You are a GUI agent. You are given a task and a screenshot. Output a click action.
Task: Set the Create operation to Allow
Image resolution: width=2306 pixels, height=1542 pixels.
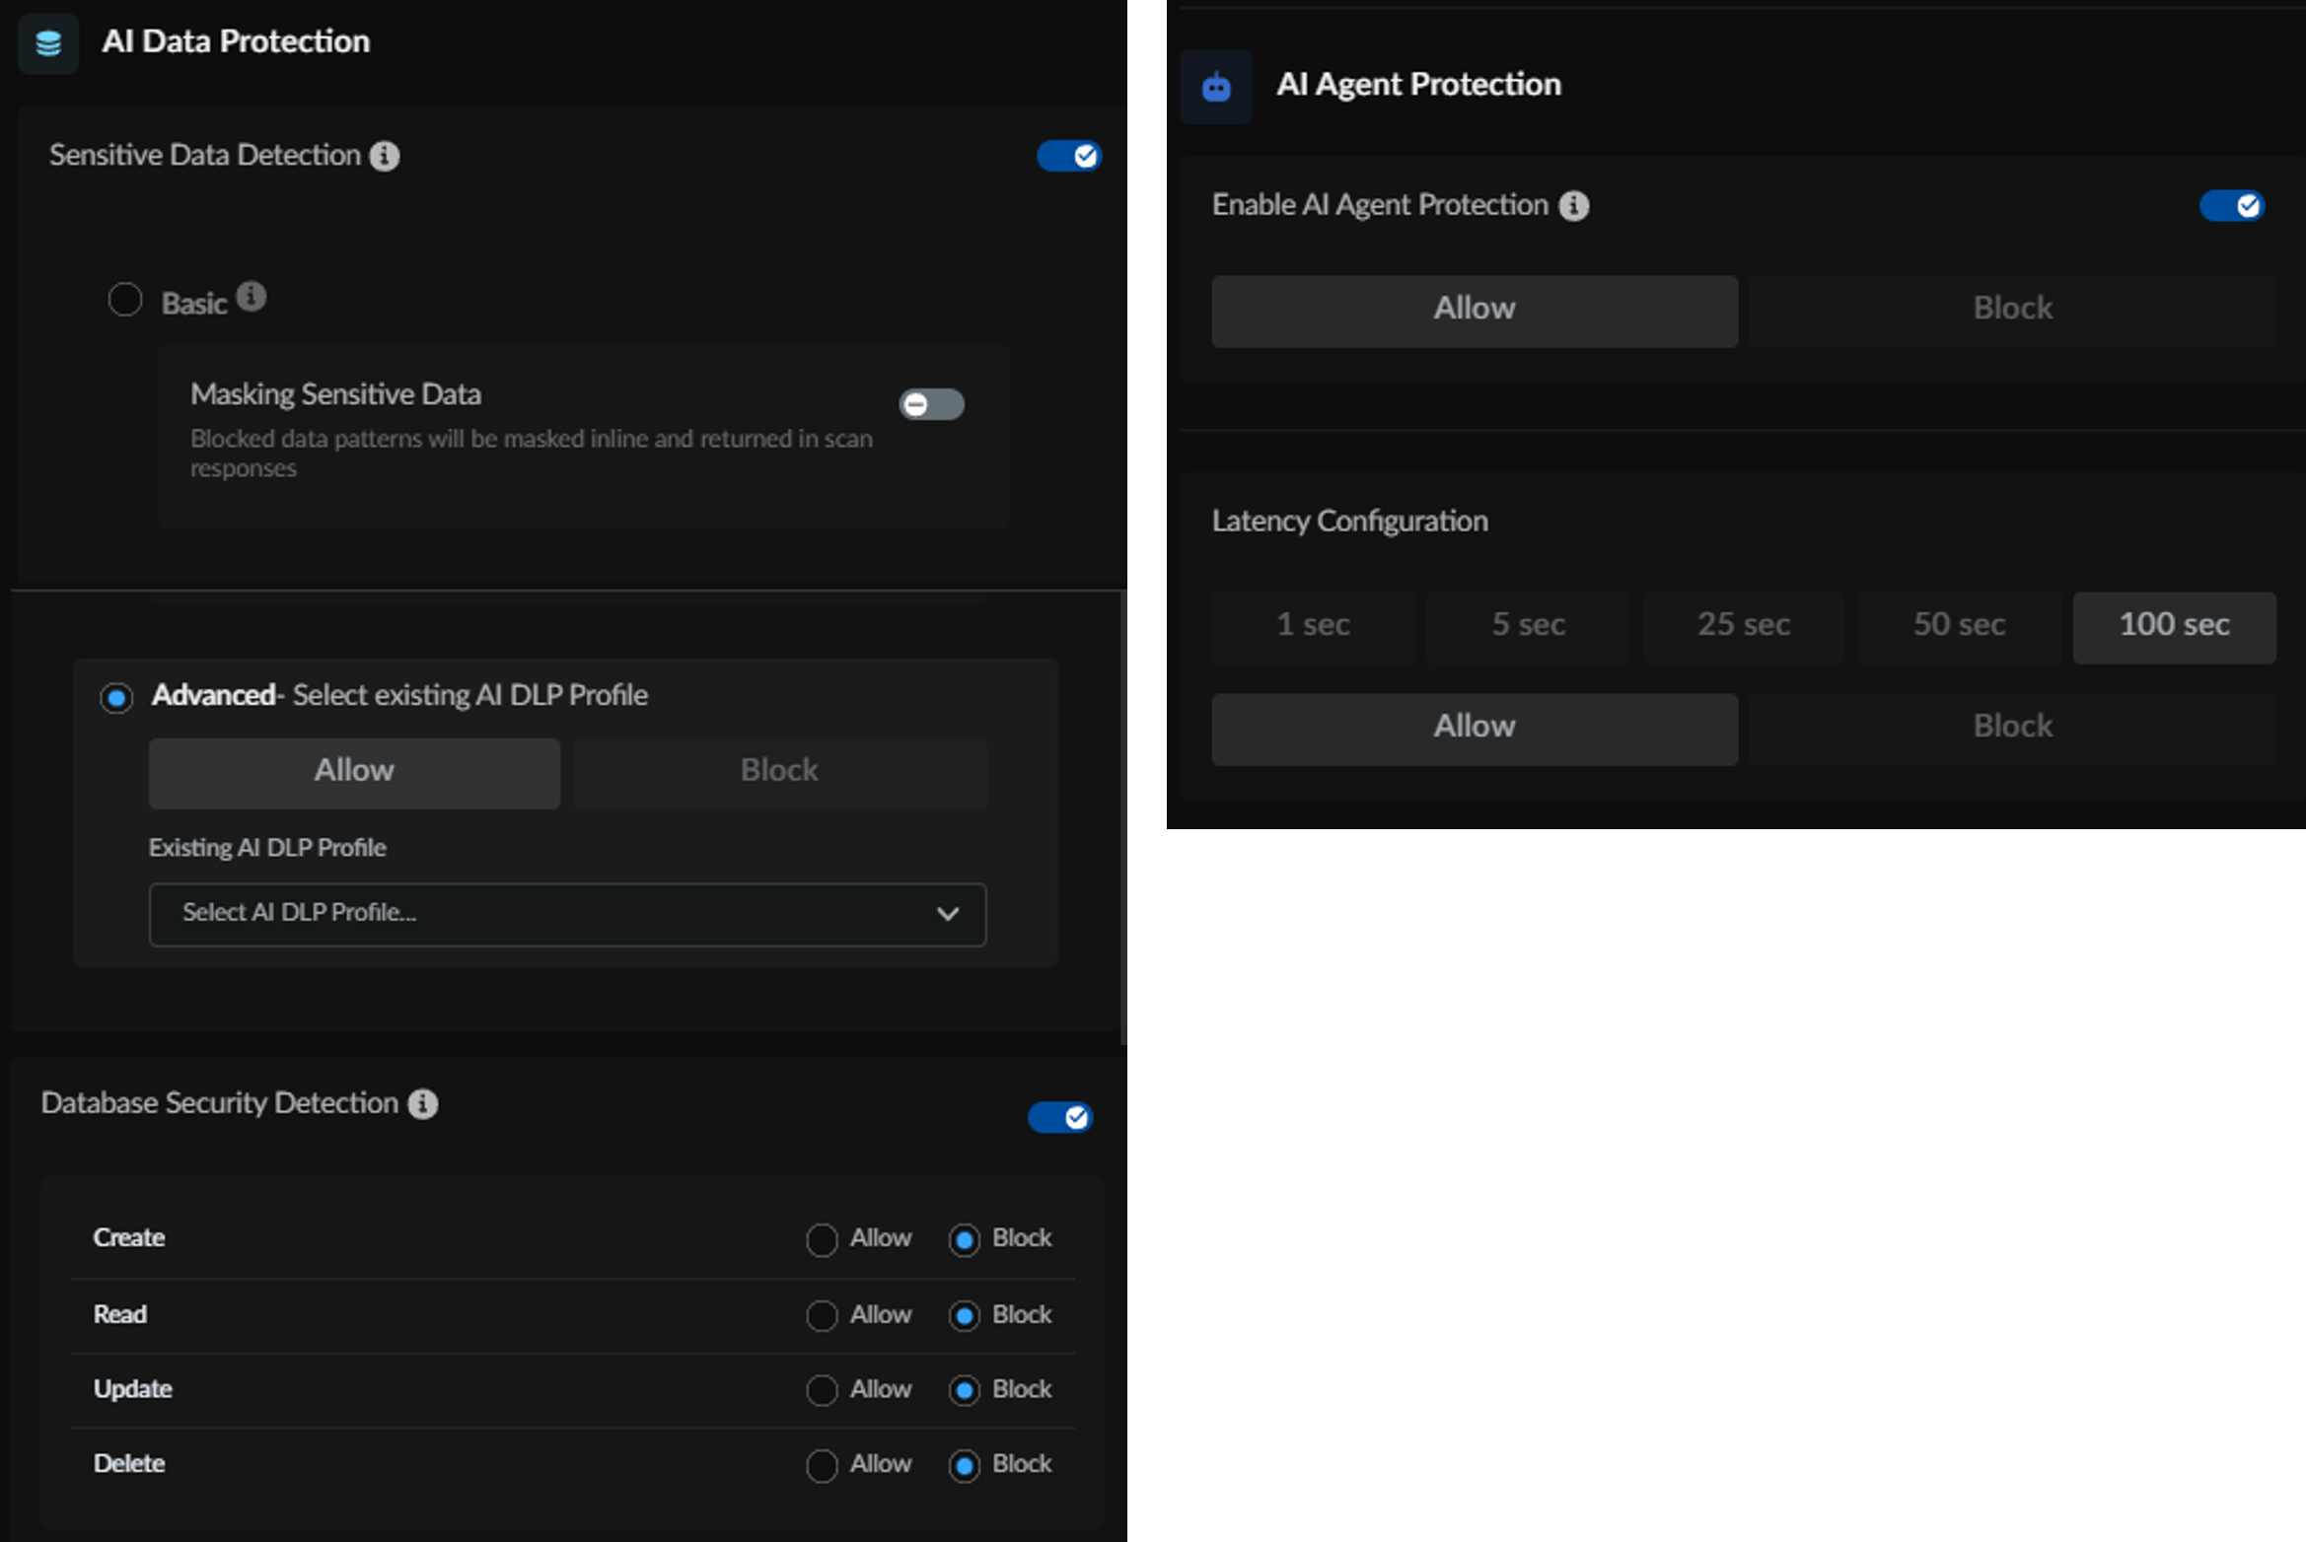pos(822,1239)
